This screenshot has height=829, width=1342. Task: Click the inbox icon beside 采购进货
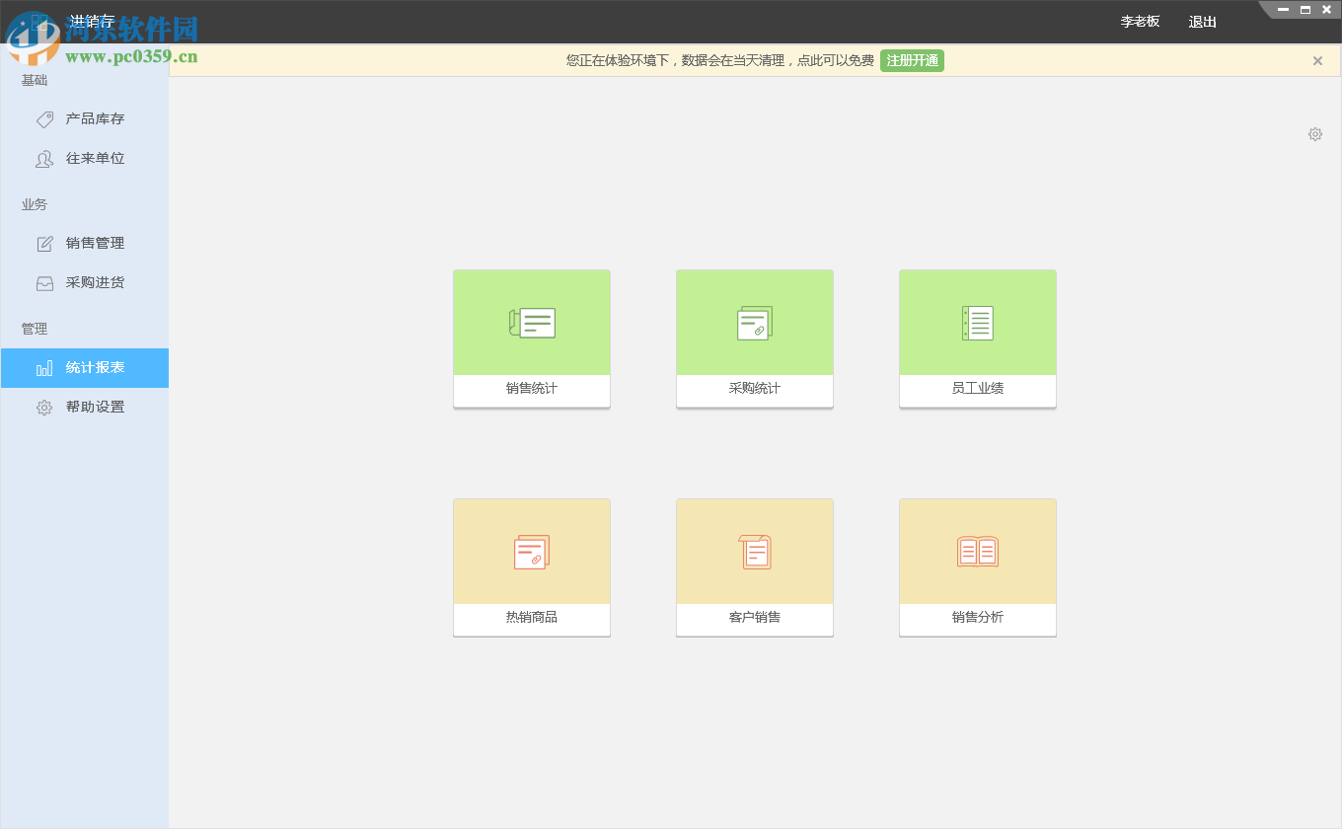tap(44, 283)
